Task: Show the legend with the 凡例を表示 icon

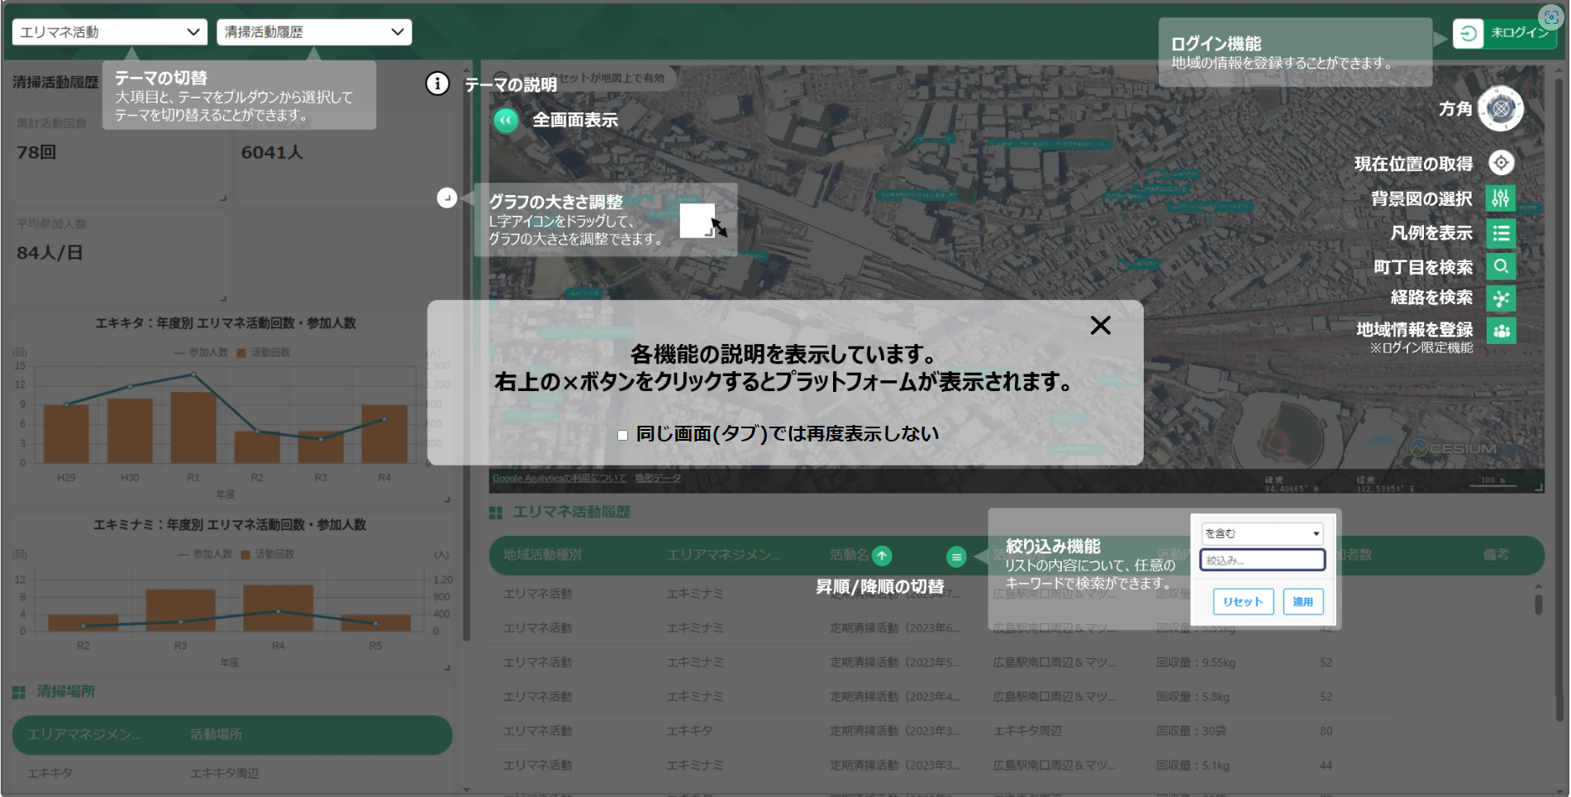Action: click(1501, 233)
